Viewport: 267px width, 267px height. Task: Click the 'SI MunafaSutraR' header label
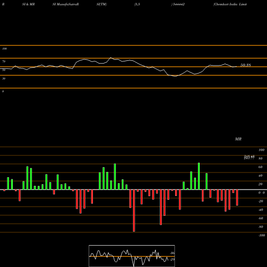point(66,4)
